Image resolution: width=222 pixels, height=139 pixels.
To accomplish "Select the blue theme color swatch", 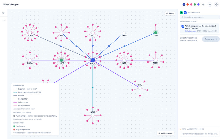I will [x=184, y=4].
